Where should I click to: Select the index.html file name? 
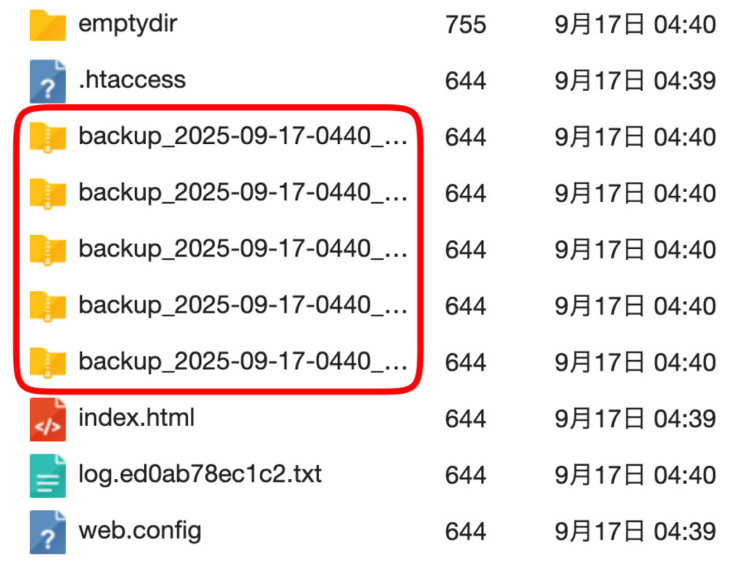[x=136, y=418]
